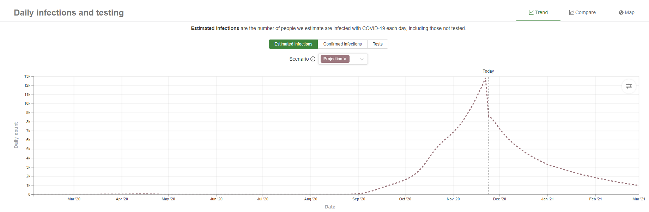Select the Trend tab label
The width and height of the screenshot is (649, 212).
coord(541,13)
